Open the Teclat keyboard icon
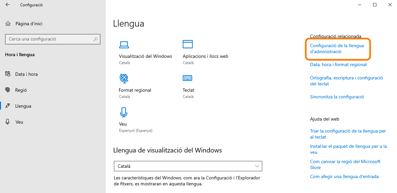 pos(187,78)
